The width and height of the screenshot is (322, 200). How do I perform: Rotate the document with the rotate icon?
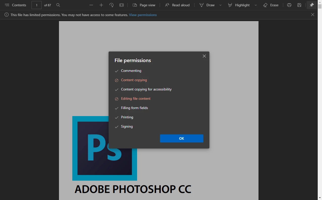tap(111, 5)
